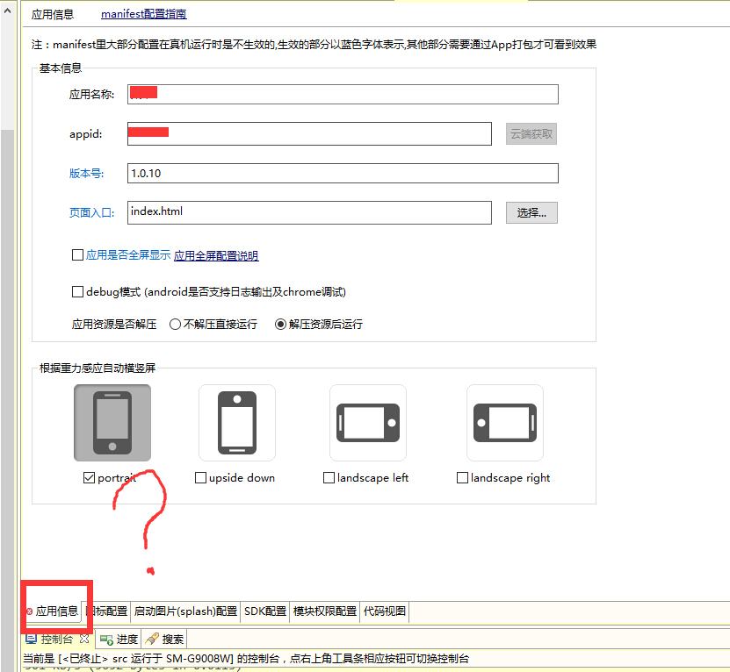The height and width of the screenshot is (672, 730).
Task: Open the 搜索 search tab
Action: pos(164,640)
